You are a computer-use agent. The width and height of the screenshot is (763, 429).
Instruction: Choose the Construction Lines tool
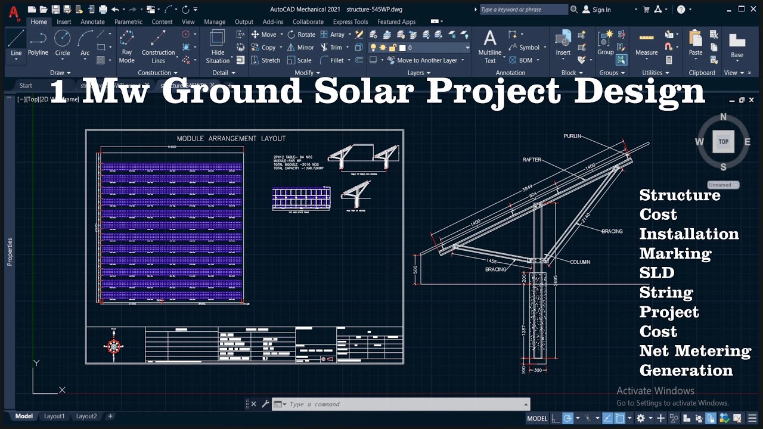158,46
